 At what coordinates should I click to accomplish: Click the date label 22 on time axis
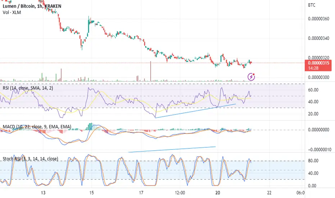[269, 193]
